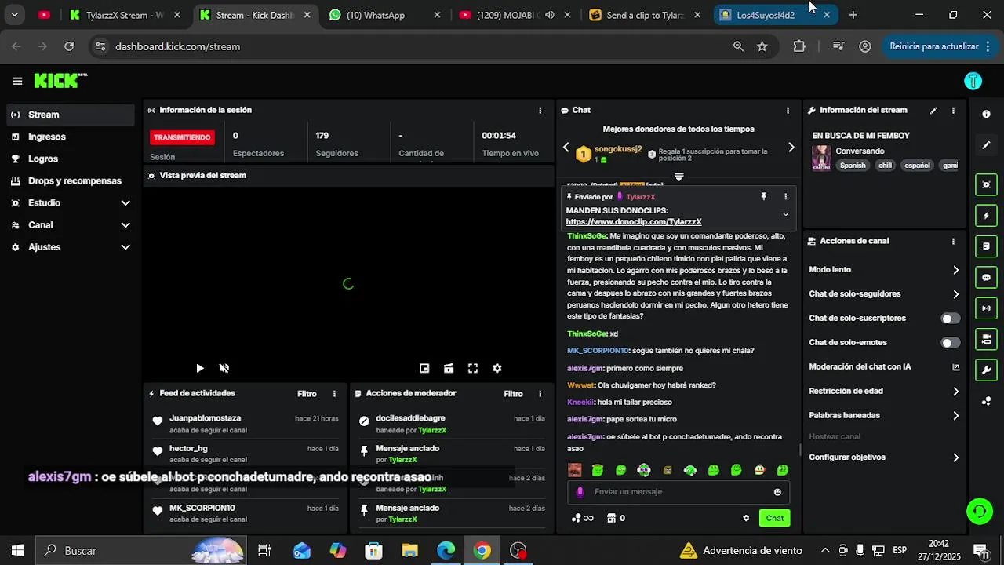Image resolution: width=1004 pixels, height=565 pixels.
Task: Toggle the wrench sidebar icon
Action: (986, 370)
